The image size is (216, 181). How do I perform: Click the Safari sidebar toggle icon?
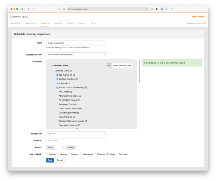click(23, 9)
